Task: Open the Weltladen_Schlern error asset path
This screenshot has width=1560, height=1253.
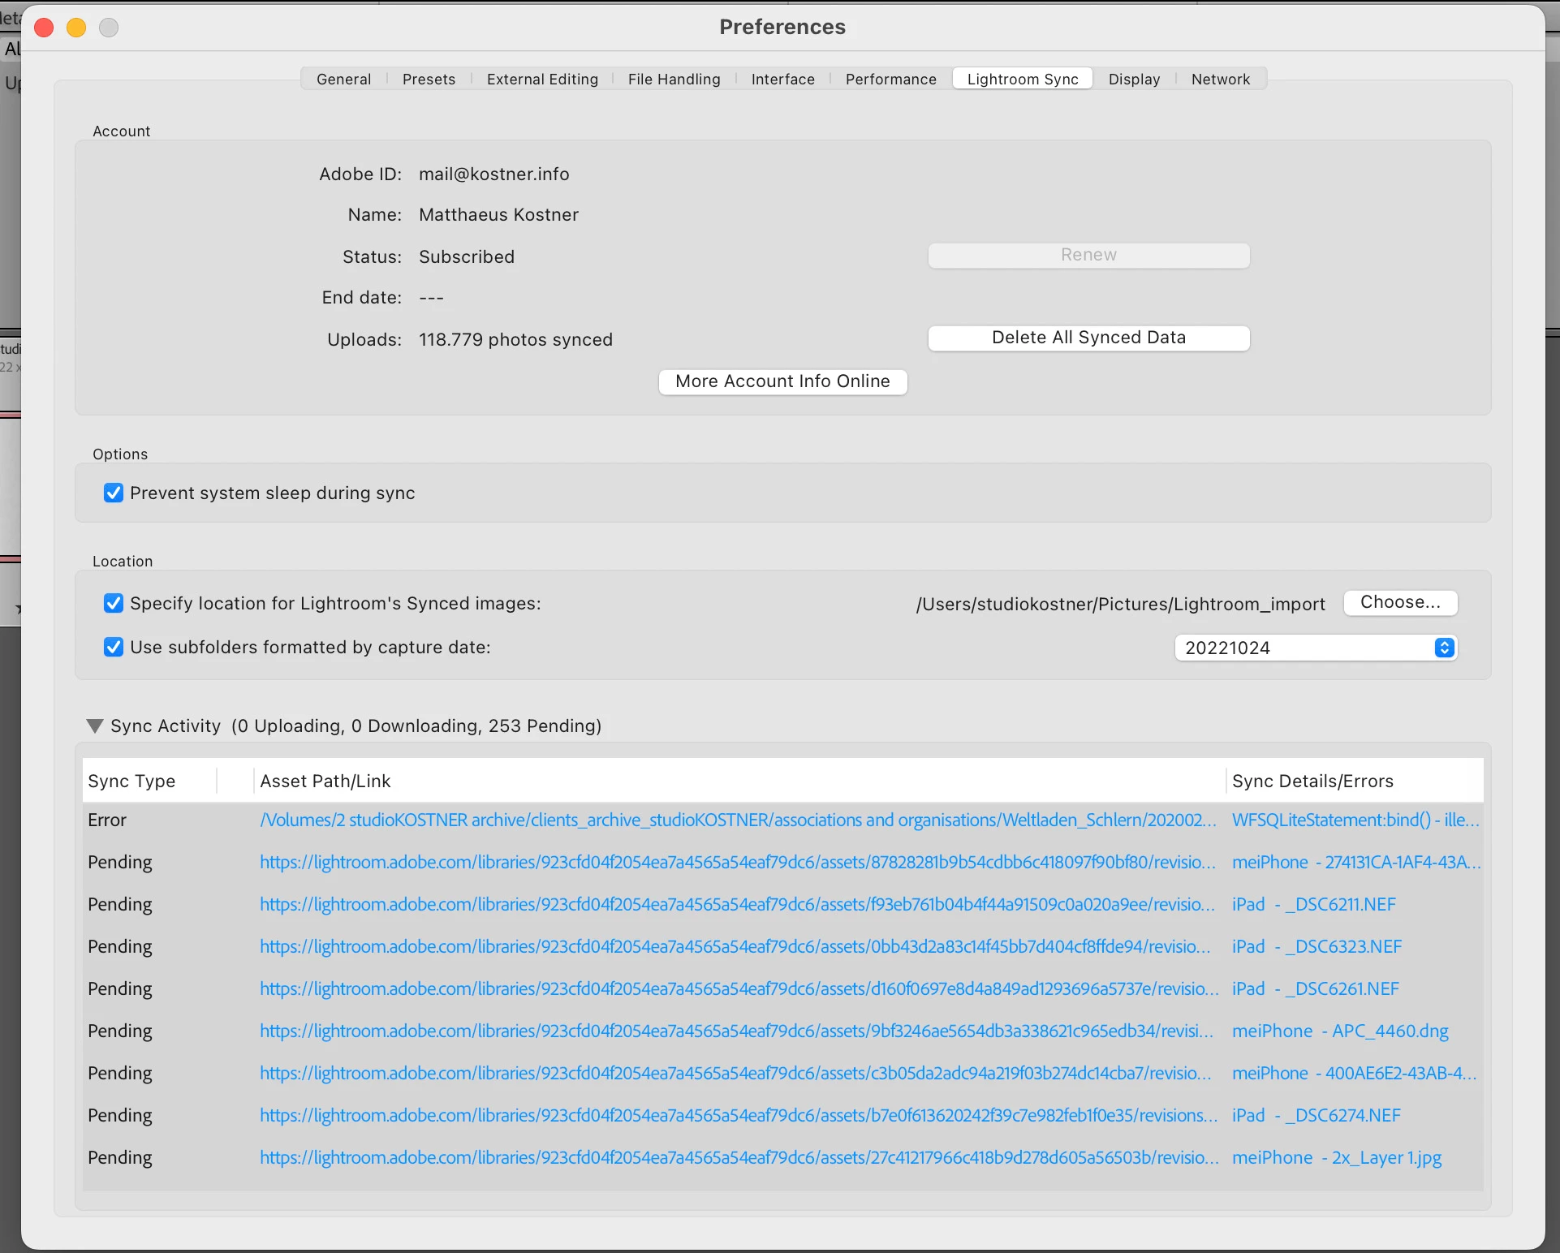Action: pyautogui.click(x=737, y=820)
